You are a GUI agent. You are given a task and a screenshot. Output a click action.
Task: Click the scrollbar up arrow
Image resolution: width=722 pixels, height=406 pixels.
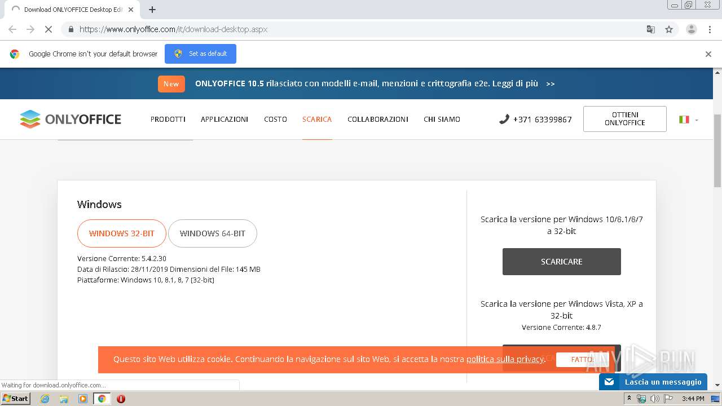717,73
